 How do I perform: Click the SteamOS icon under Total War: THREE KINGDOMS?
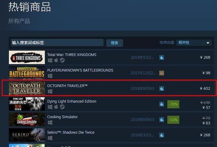pos(62,60)
